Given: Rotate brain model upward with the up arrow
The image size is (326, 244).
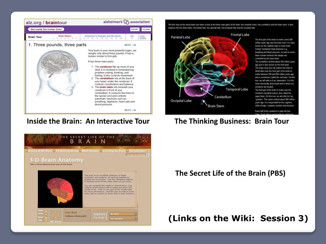Looking at the screenshot, I should click(x=56, y=212).
